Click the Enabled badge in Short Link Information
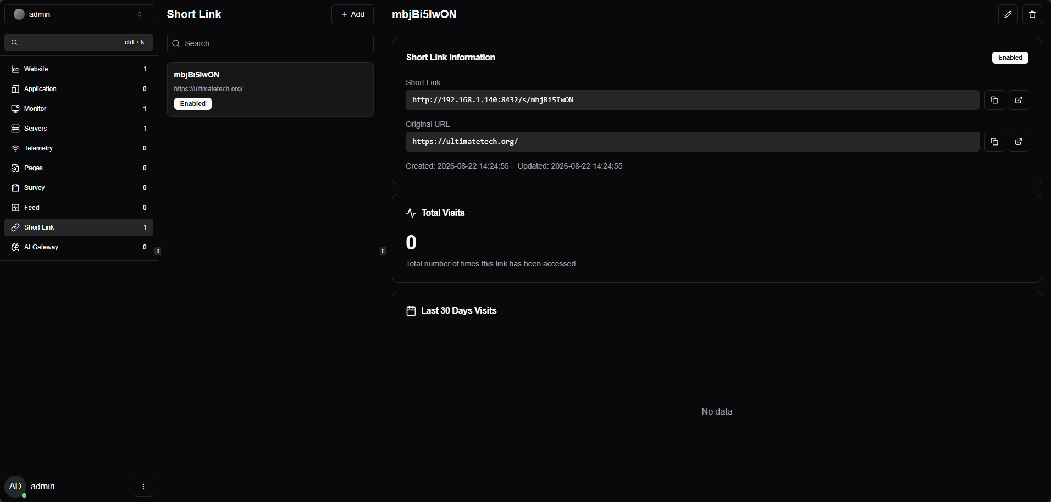Image resolution: width=1051 pixels, height=502 pixels. (1010, 58)
